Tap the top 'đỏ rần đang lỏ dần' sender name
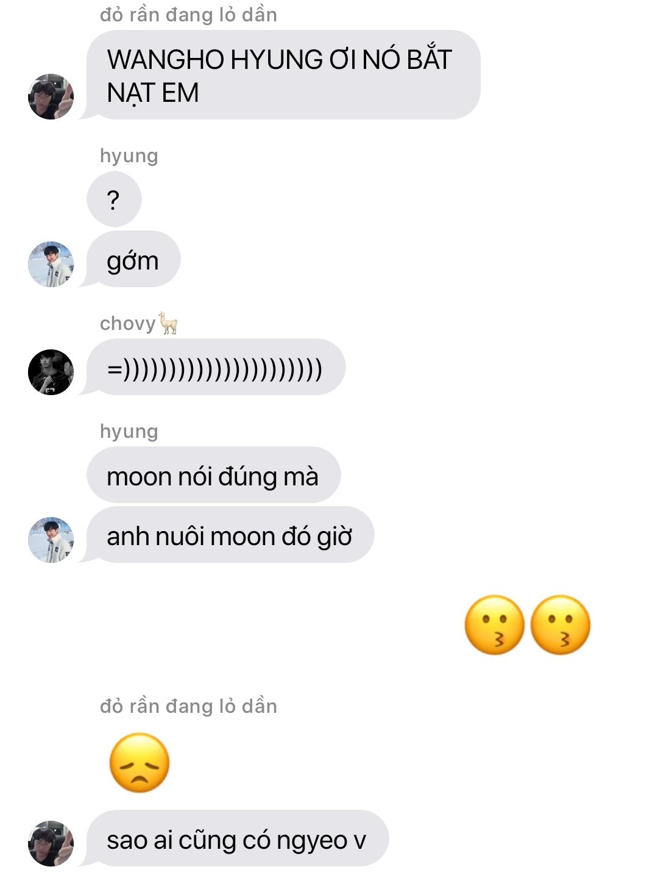Screen dimensions: 658x886 [x=188, y=15]
